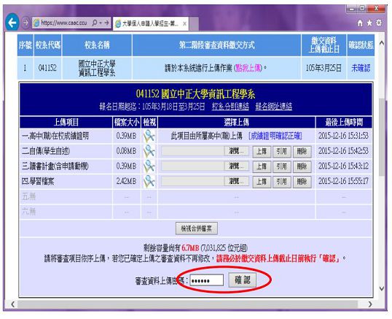Image resolution: width=392 pixels, height=319 pixels.
Task: Click 引用 button in 自傳 row
Action: (x=282, y=152)
